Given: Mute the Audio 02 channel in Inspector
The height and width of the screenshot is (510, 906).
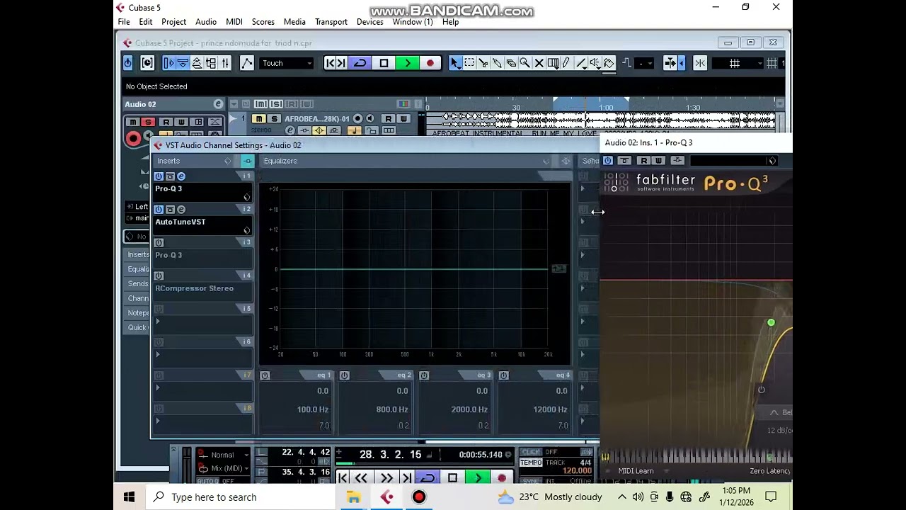Looking at the screenshot, I should 132,122.
